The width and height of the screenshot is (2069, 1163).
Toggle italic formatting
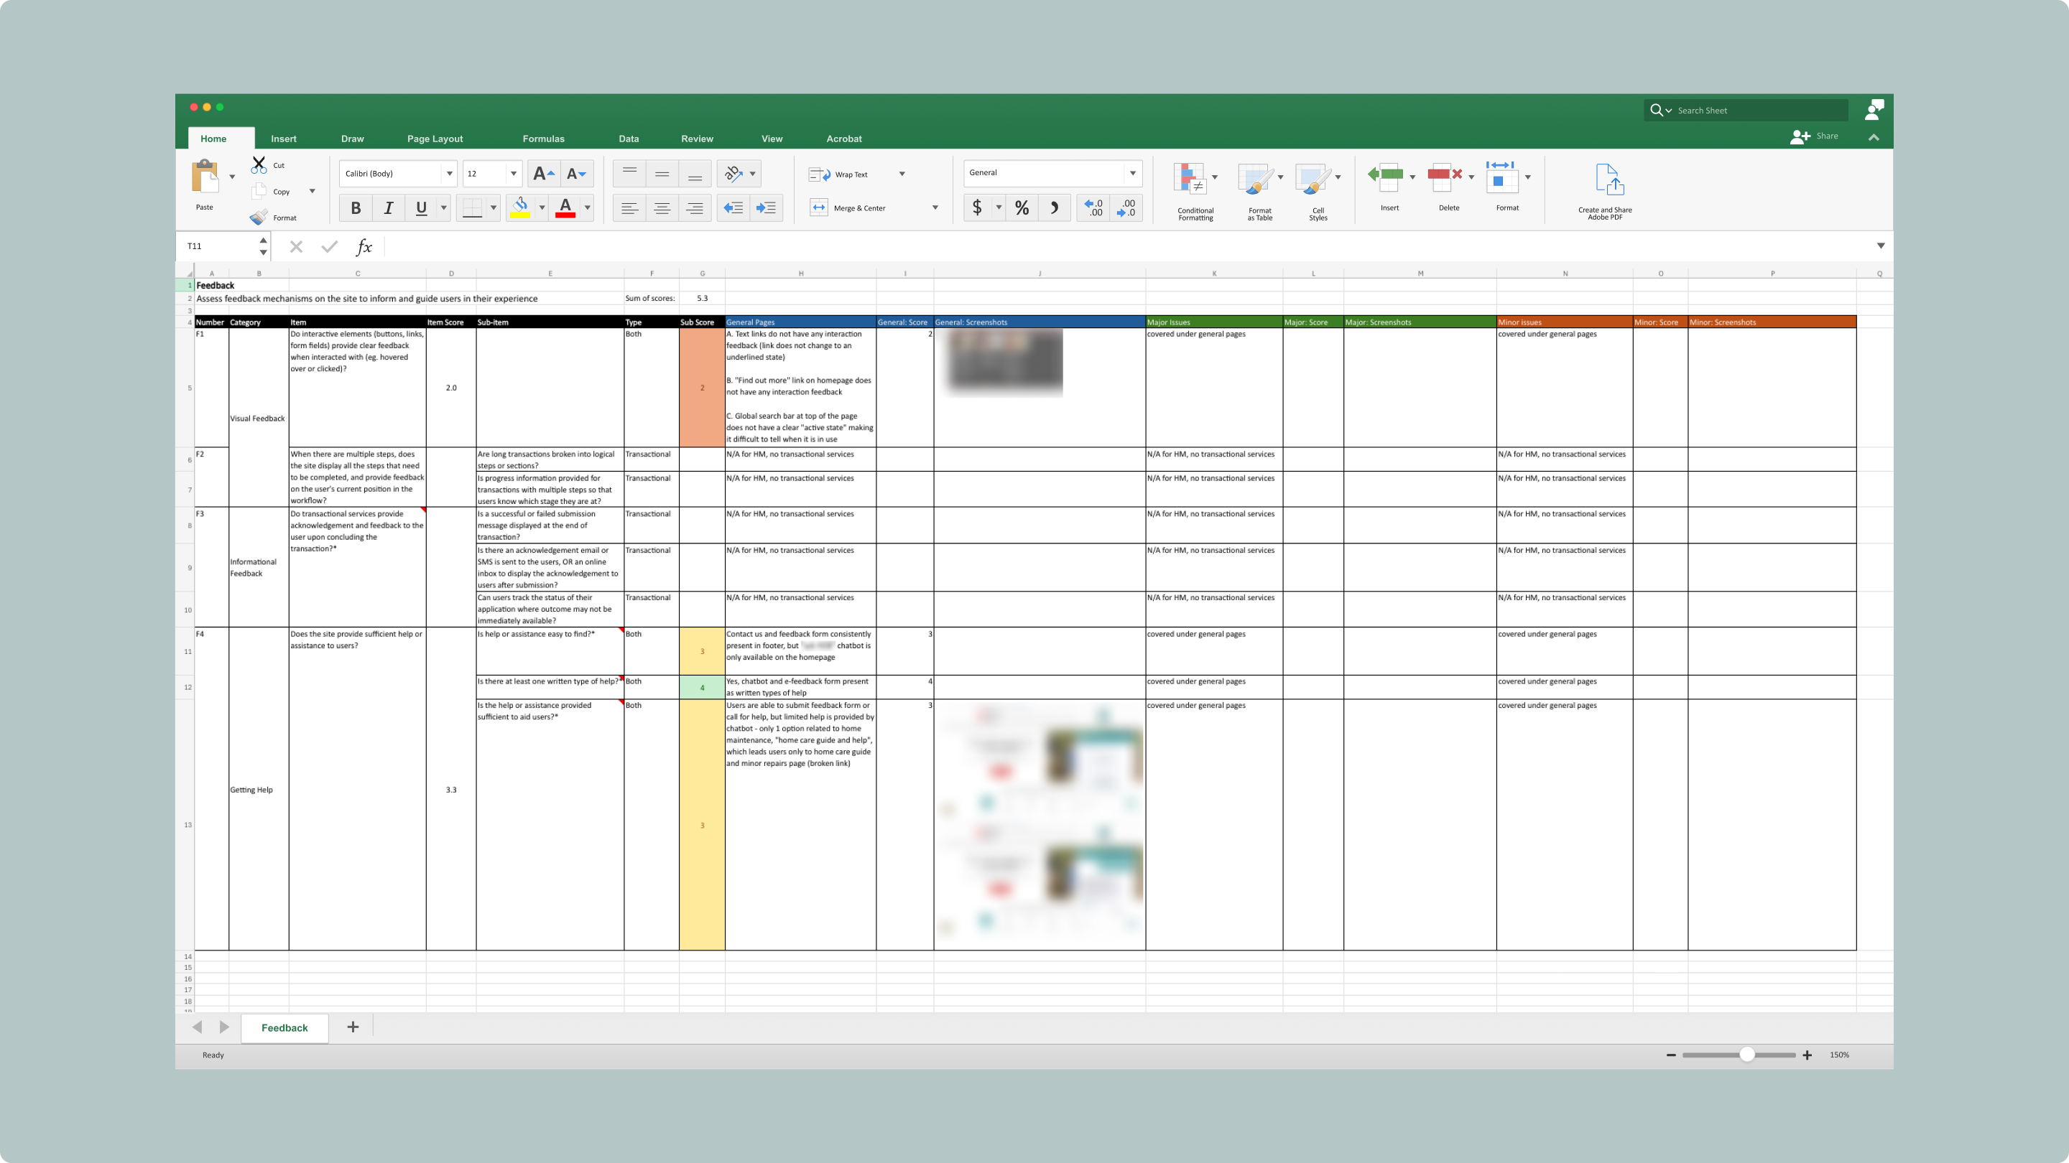pos(389,208)
